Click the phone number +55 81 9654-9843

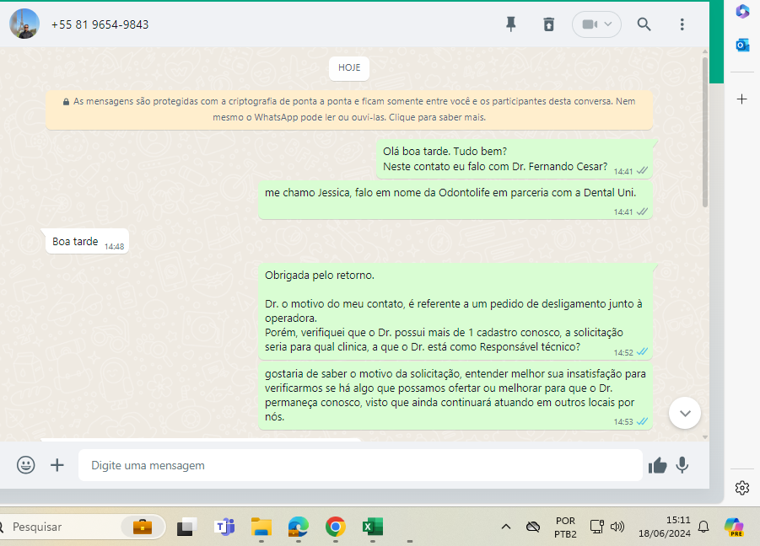pyautogui.click(x=100, y=24)
